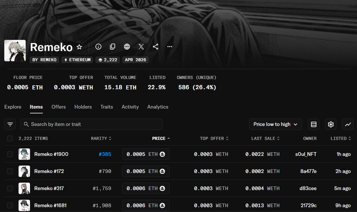Open owner s0ul_NFT profile
The image size is (357, 212).
(x=305, y=154)
